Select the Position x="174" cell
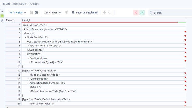This screenshot has height=108, width=192. click(104, 46)
